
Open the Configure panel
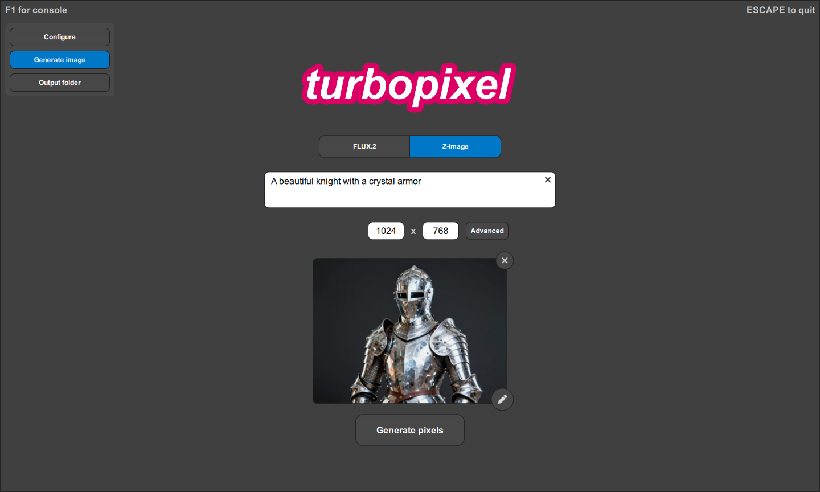tap(60, 37)
